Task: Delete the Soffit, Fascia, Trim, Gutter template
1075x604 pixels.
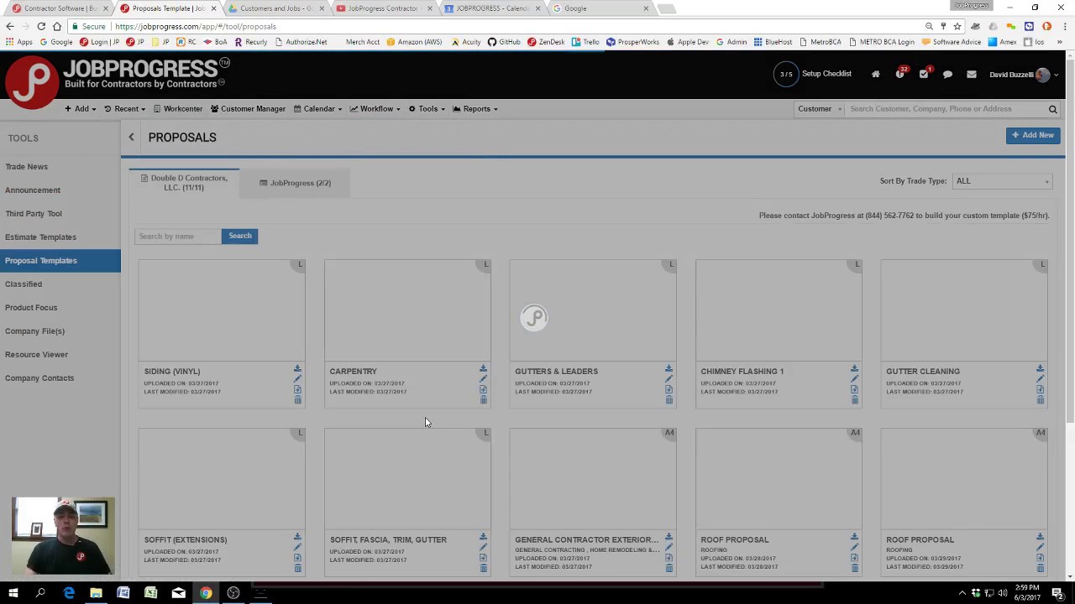Action: click(x=483, y=569)
